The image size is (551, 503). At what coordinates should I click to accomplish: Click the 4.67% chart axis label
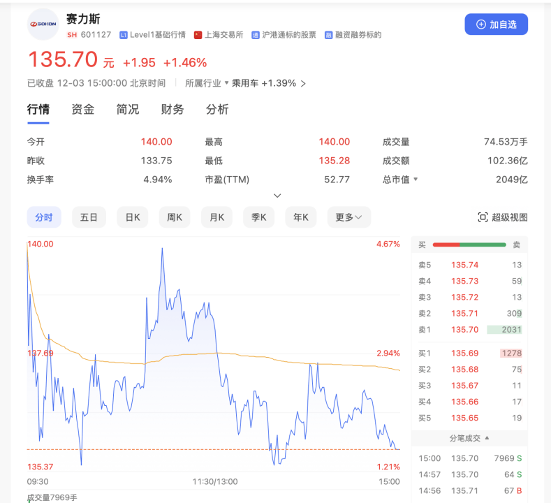coord(388,244)
